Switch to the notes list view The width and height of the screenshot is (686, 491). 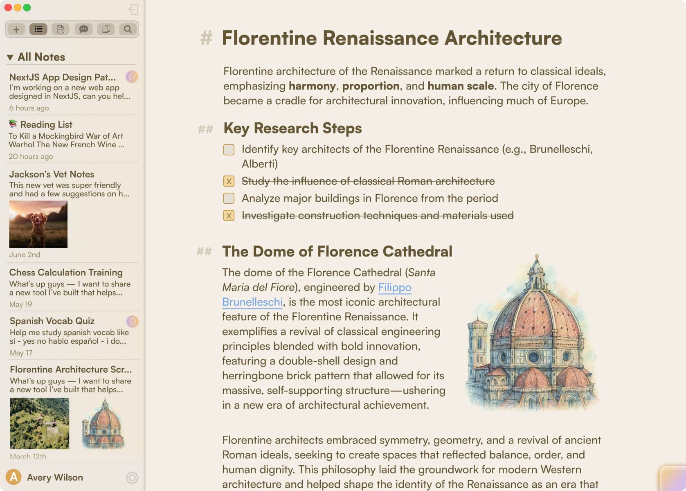coord(38,29)
